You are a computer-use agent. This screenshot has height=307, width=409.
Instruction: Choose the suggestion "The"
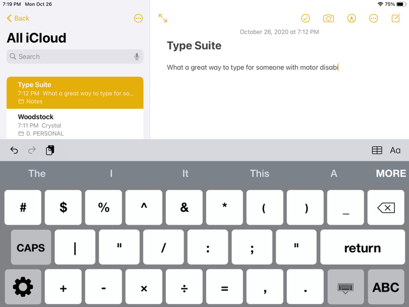pyautogui.click(x=37, y=173)
